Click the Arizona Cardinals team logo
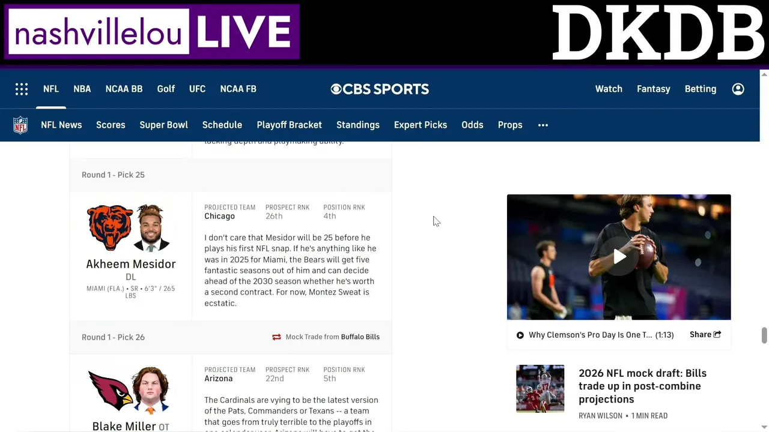 coord(111,390)
